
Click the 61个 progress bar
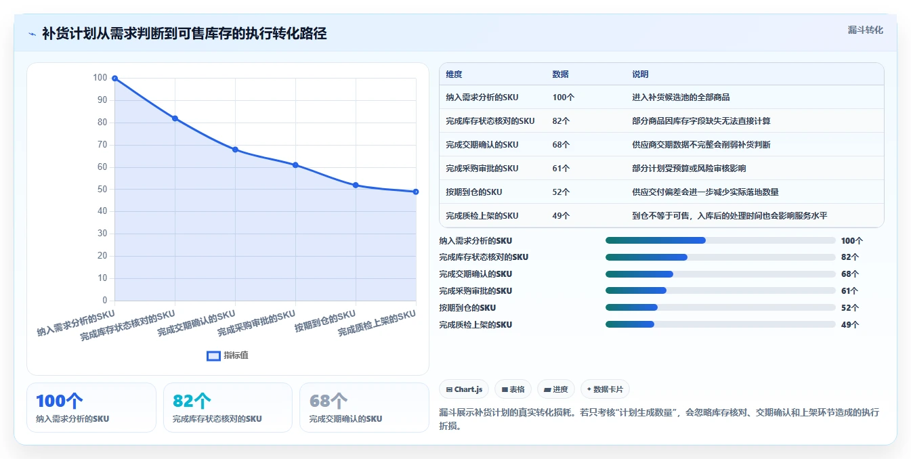(721, 291)
